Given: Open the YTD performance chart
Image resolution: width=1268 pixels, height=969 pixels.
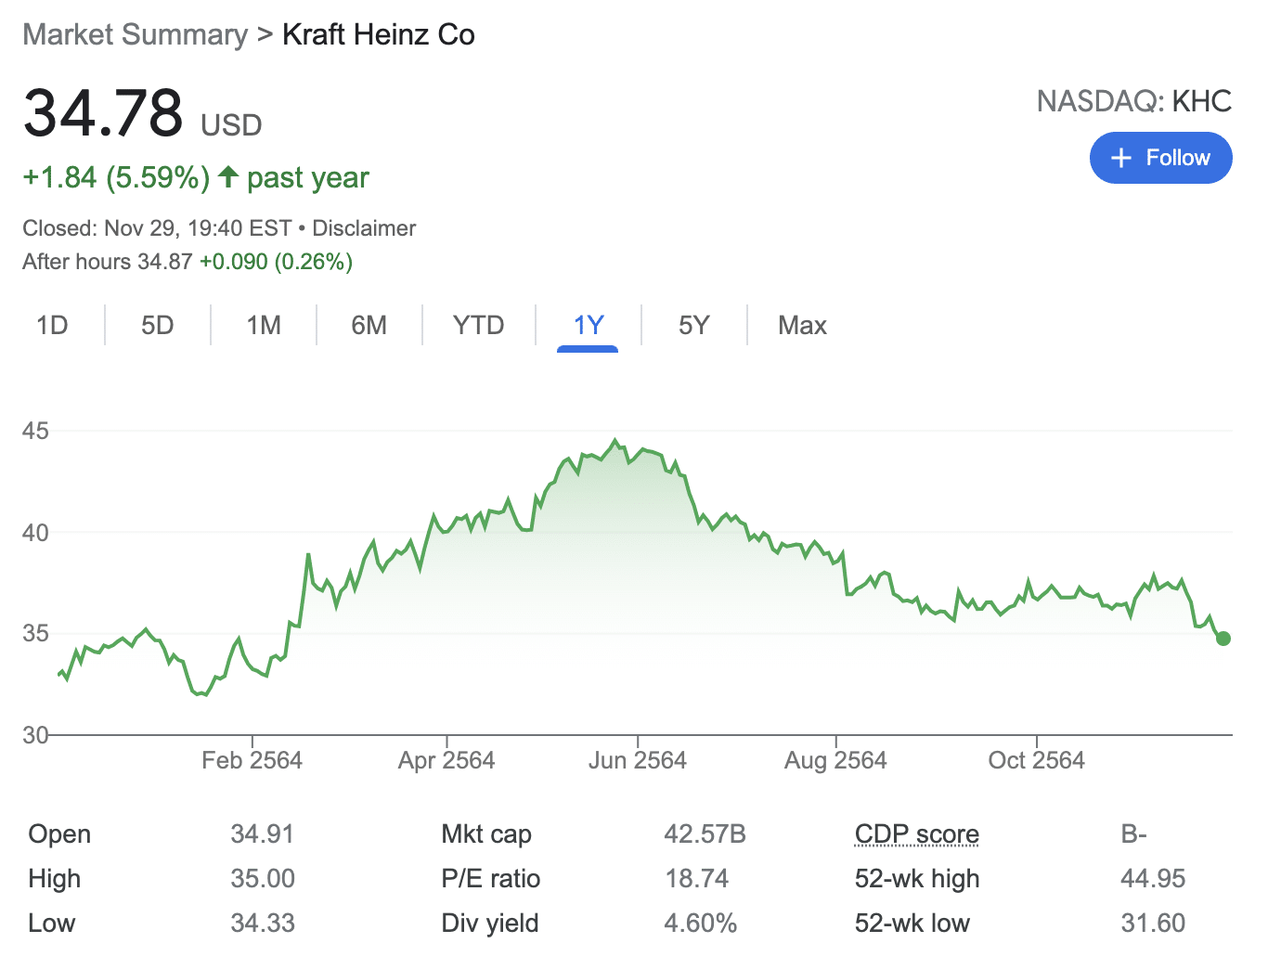Looking at the screenshot, I should pyautogui.click(x=479, y=325).
